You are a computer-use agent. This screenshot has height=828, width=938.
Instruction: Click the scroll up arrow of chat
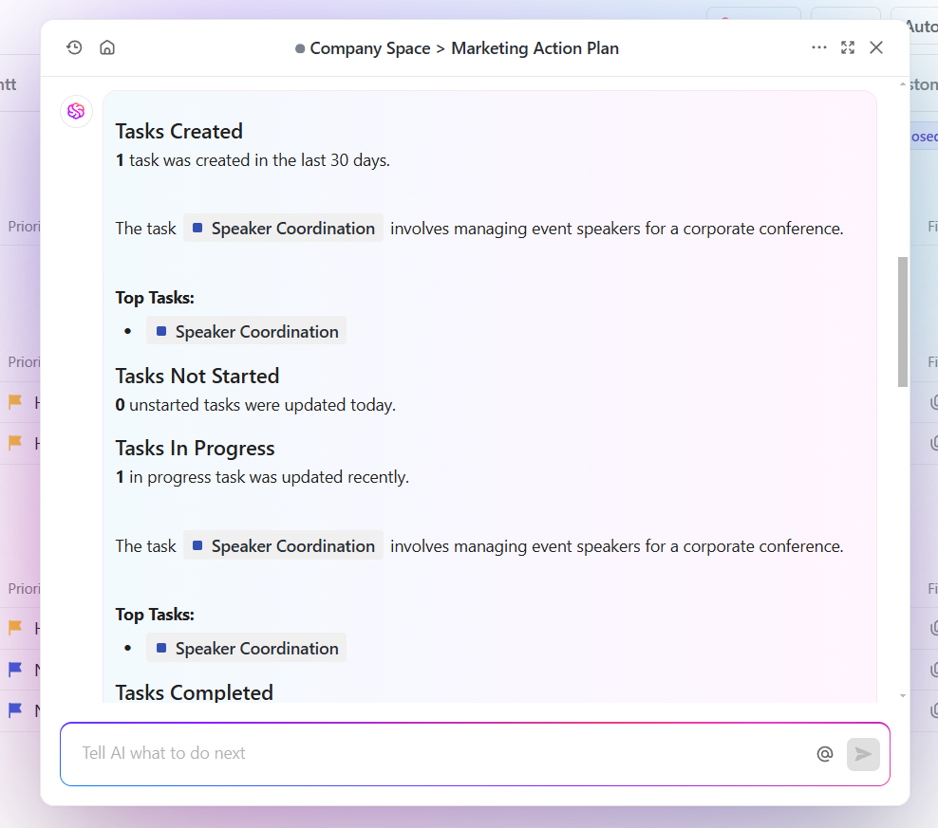click(903, 84)
